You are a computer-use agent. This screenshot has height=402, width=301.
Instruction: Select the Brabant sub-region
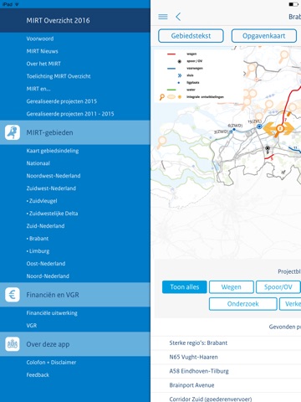click(38, 239)
